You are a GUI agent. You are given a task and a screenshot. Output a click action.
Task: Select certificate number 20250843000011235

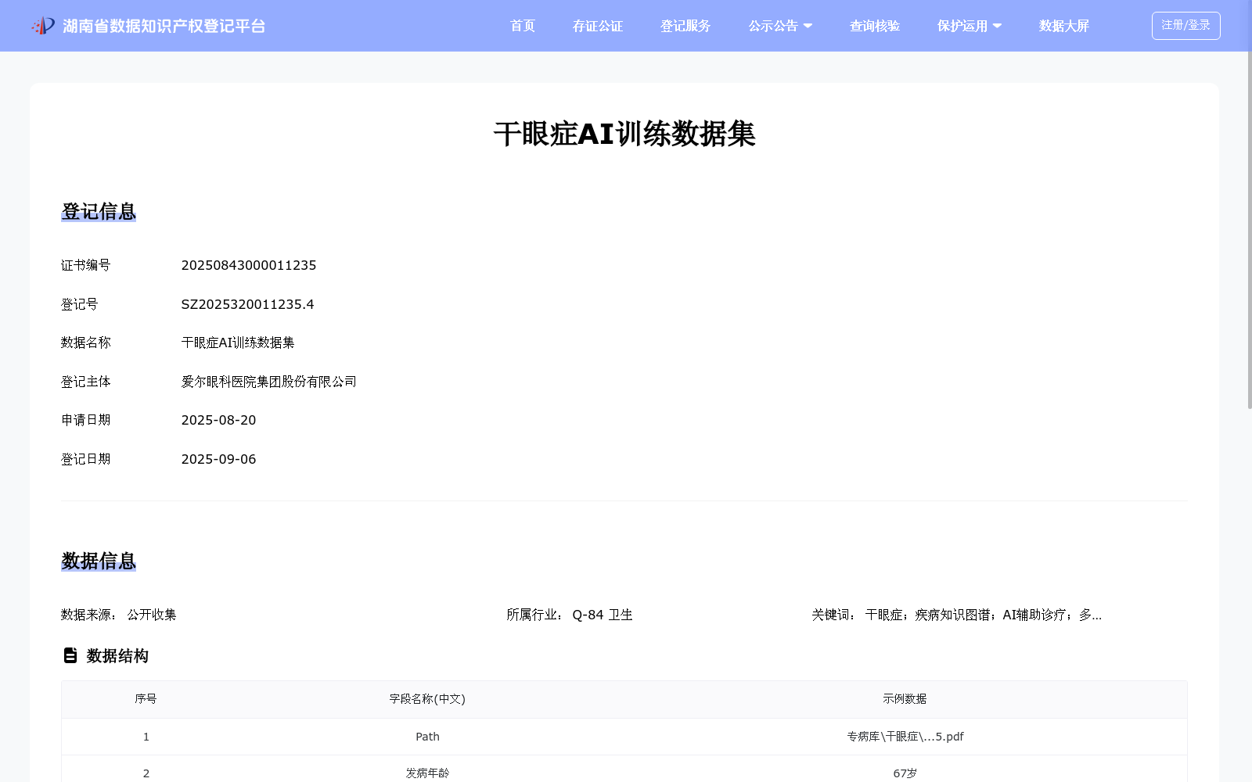pyautogui.click(x=249, y=265)
